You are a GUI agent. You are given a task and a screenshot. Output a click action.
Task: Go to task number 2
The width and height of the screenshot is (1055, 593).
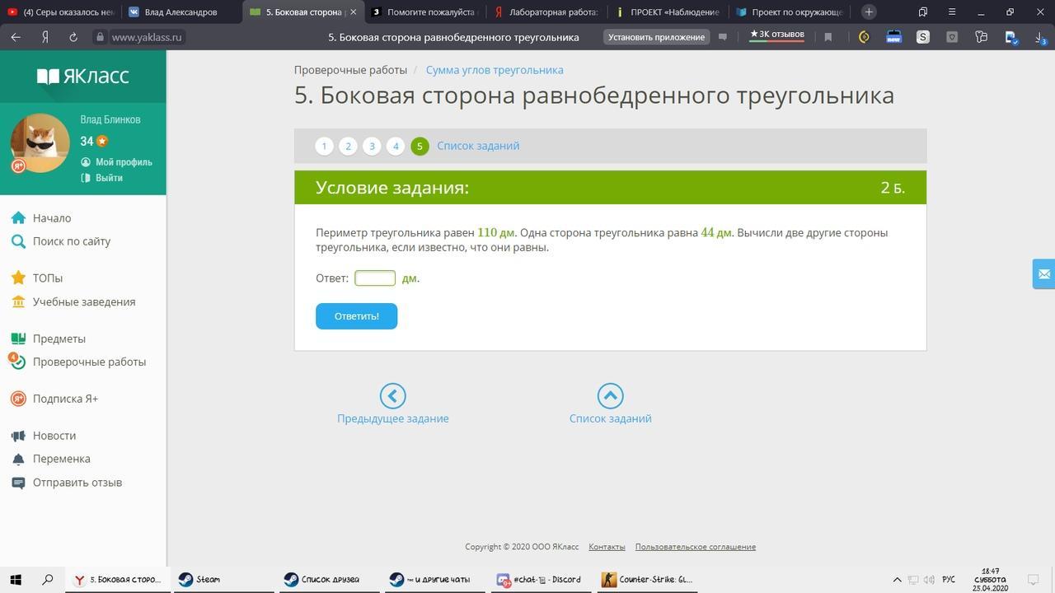pyautogui.click(x=348, y=146)
